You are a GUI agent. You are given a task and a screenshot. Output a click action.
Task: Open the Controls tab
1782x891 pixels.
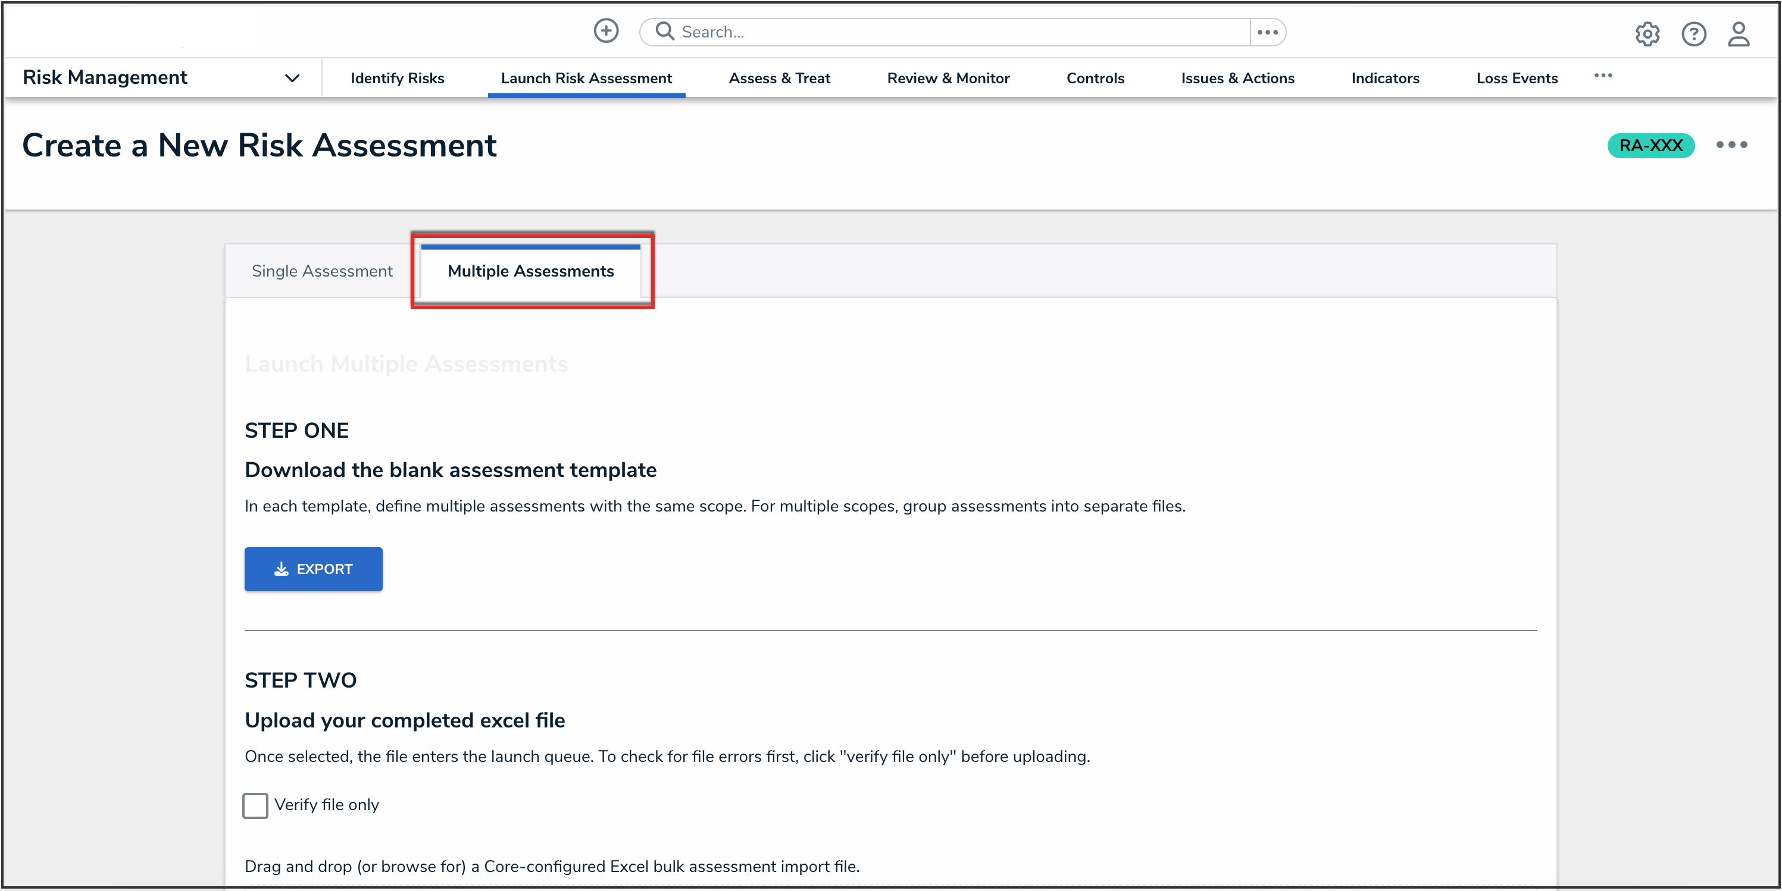[1095, 78]
